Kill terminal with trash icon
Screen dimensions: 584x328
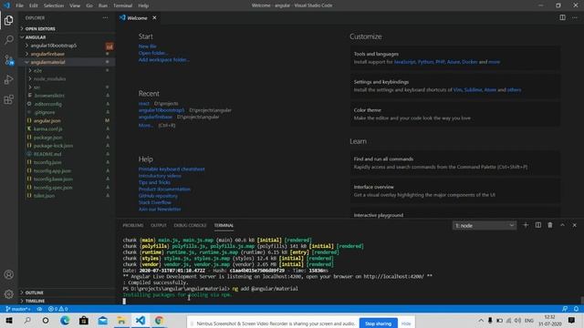click(550, 225)
